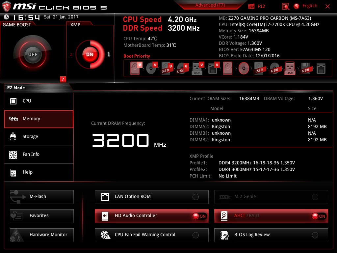Select the UEFI network boot icon with U badge
This screenshot has width=337, height=253.
tap(214, 68)
